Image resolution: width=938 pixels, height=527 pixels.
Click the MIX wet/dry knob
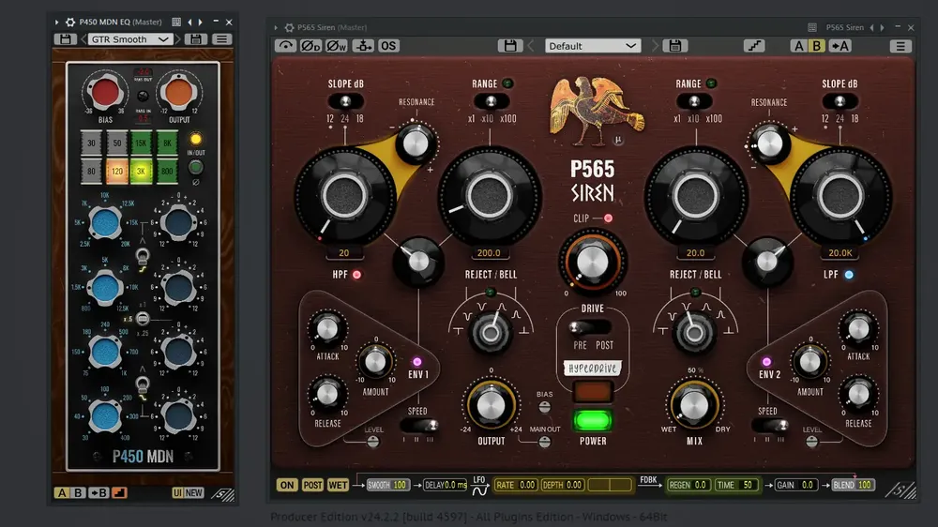694,405
